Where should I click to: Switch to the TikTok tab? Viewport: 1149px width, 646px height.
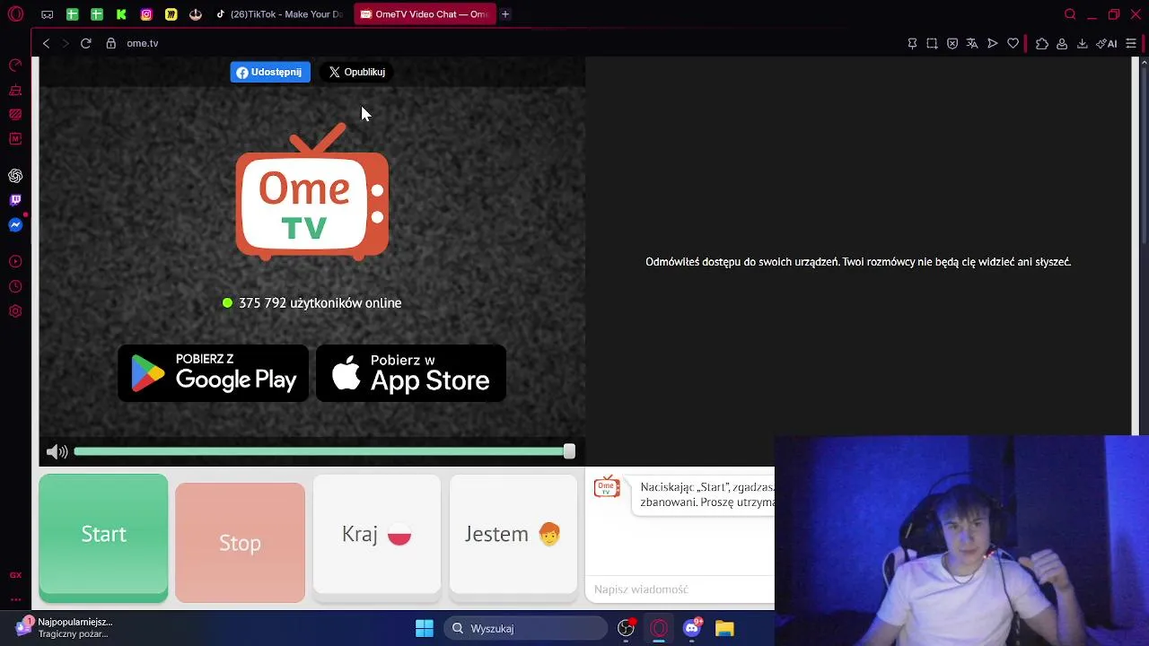280,14
